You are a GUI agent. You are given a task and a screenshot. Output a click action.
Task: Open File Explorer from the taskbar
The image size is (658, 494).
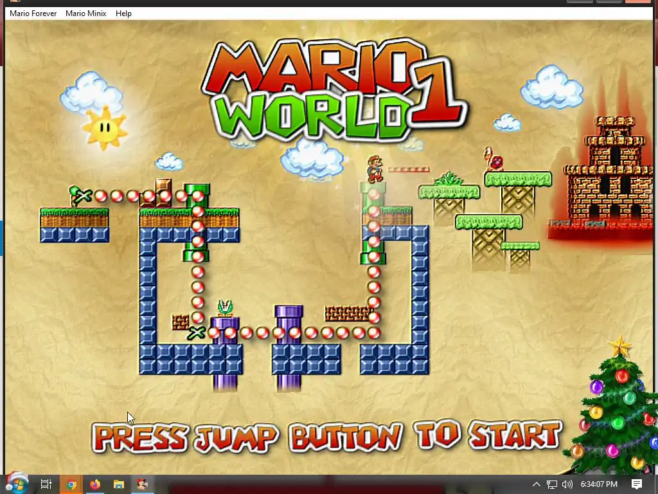click(x=119, y=484)
